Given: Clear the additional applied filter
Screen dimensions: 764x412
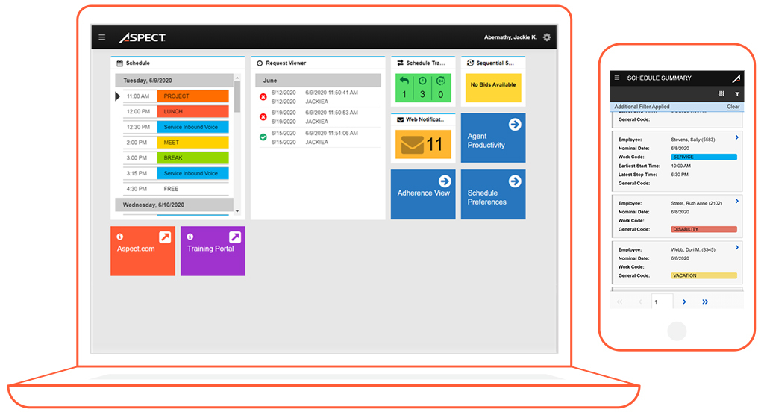Looking at the screenshot, I should coord(733,107).
